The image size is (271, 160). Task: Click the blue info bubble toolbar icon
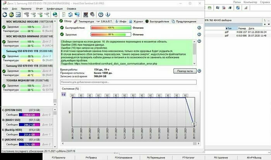(108, 15)
